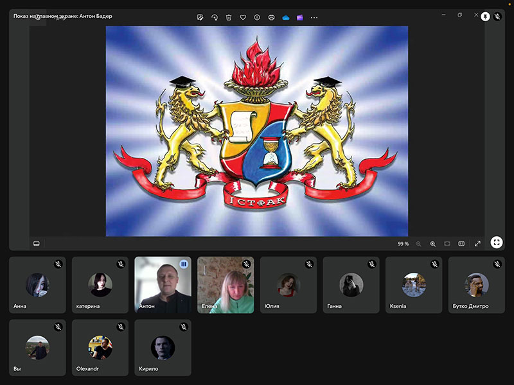
Task: Open the file info icon
Action: [257, 17]
